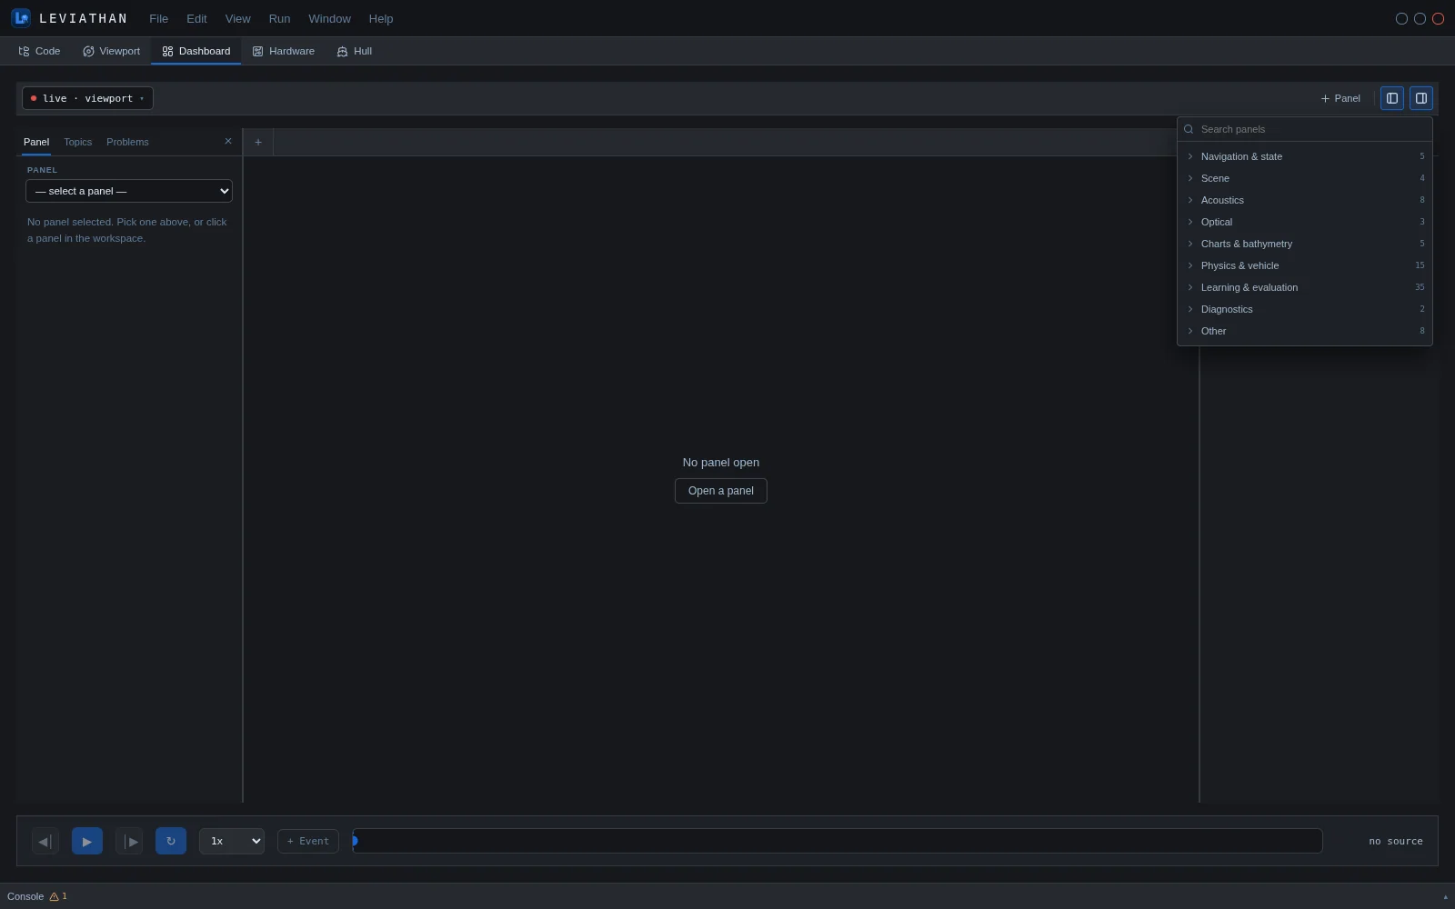Screen dimensions: 1455x909
Task: Open the File menu
Action: 159,18
